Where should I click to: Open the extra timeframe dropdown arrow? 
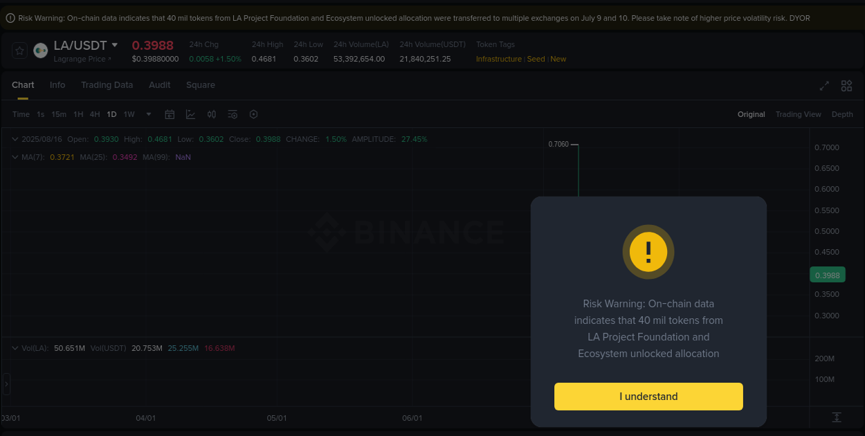coord(147,114)
